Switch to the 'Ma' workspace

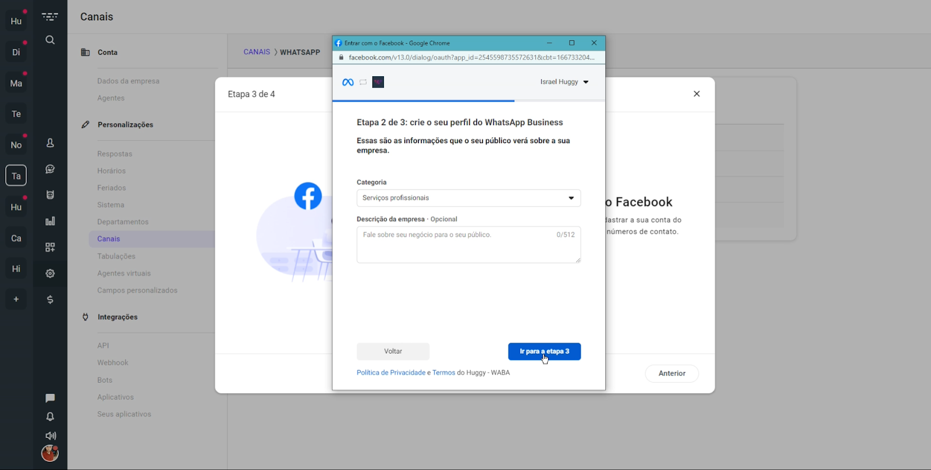tap(16, 83)
